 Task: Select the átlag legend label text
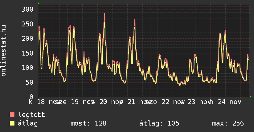[28, 123]
